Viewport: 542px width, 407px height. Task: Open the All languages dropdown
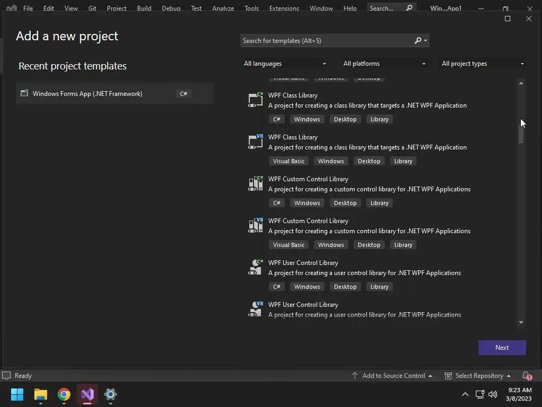pos(285,64)
